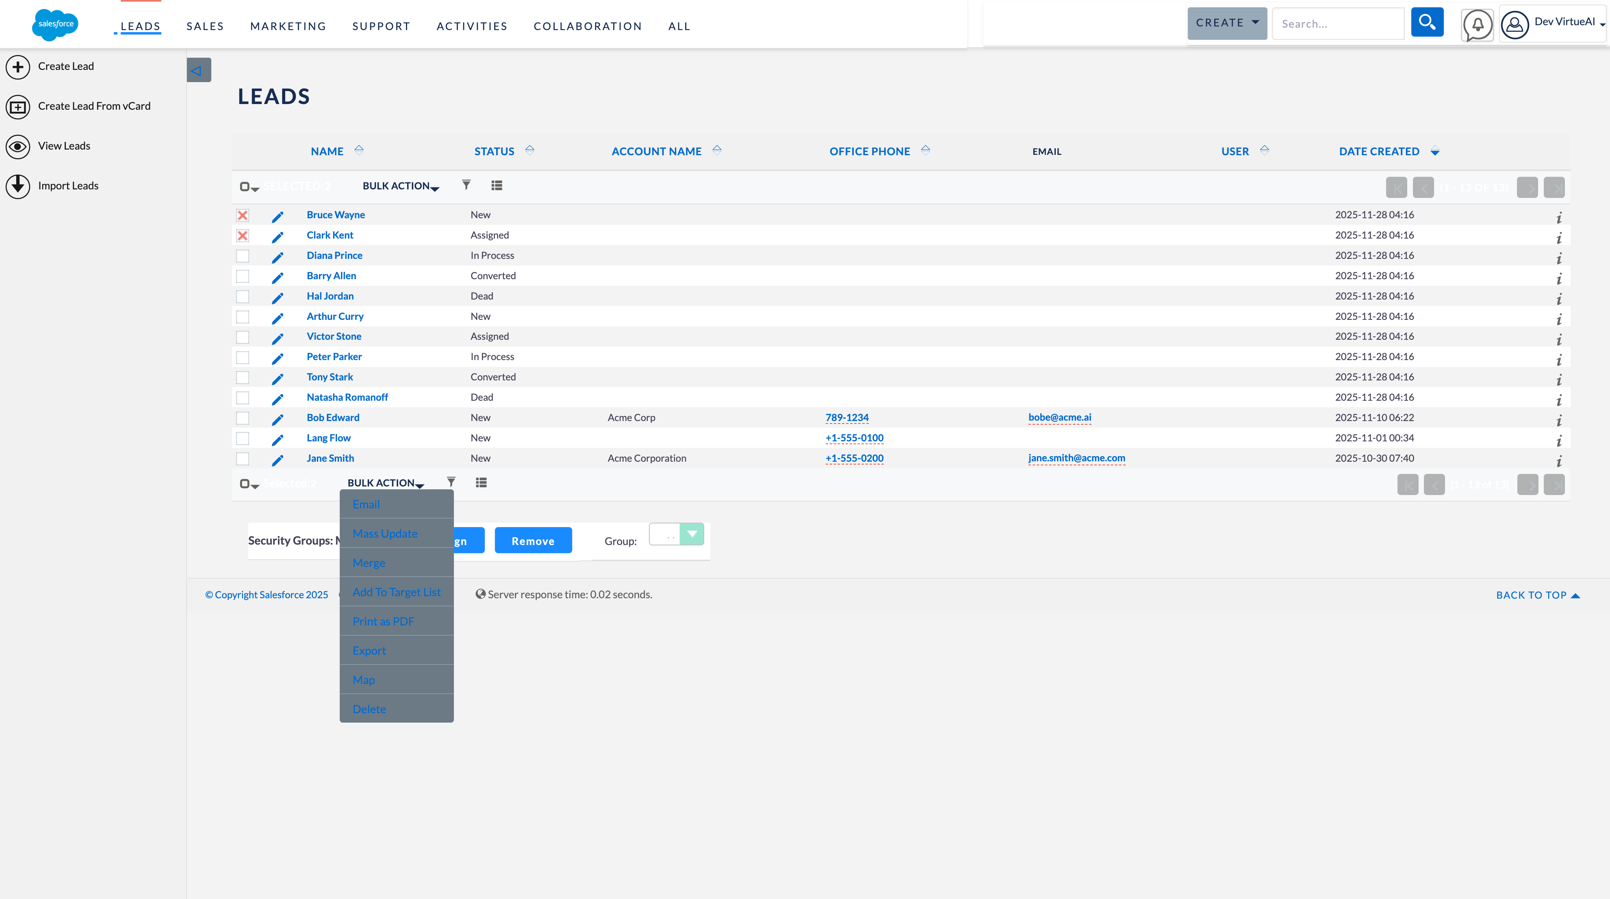Check Diana Prince checkbox
1610x899 pixels.
pyautogui.click(x=243, y=256)
